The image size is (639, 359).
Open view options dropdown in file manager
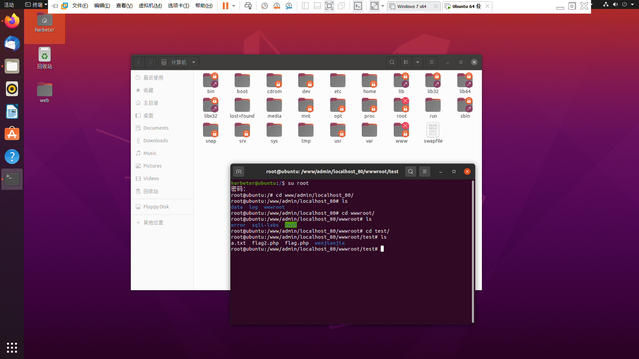point(418,62)
